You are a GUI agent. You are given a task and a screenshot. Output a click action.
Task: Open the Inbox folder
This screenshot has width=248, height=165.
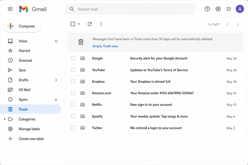tap(31, 41)
